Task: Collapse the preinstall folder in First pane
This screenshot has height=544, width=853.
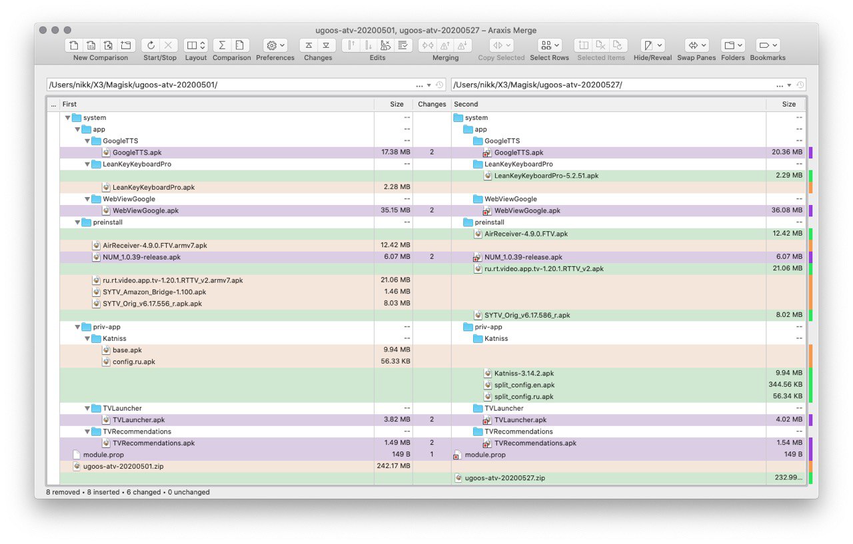Action: point(77,222)
